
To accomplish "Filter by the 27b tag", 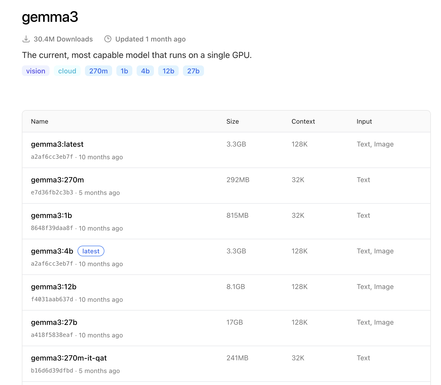I will point(193,71).
